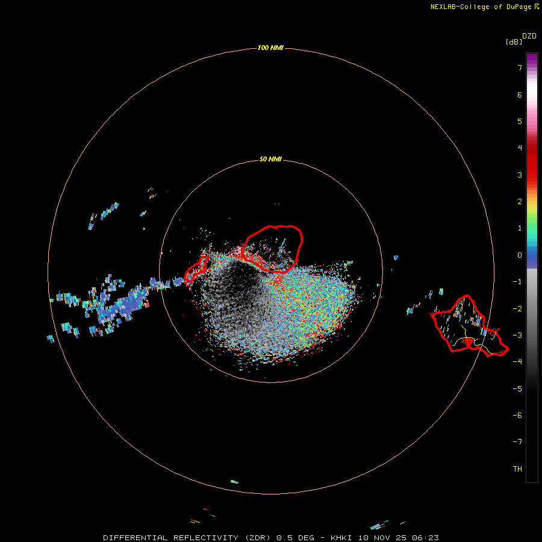Click the DZD color scale title

[529, 36]
